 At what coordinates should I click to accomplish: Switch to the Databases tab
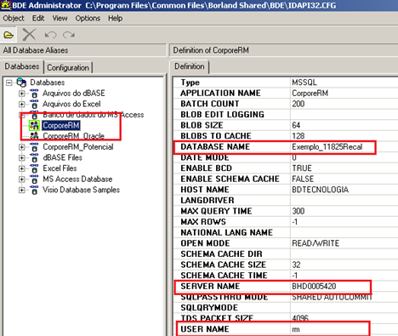pos(22,66)
